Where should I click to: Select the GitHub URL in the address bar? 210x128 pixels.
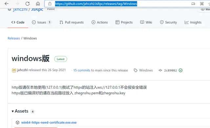coord(96,4)
